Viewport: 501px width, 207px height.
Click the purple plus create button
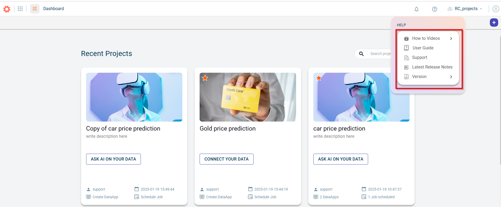click(494, 23)
